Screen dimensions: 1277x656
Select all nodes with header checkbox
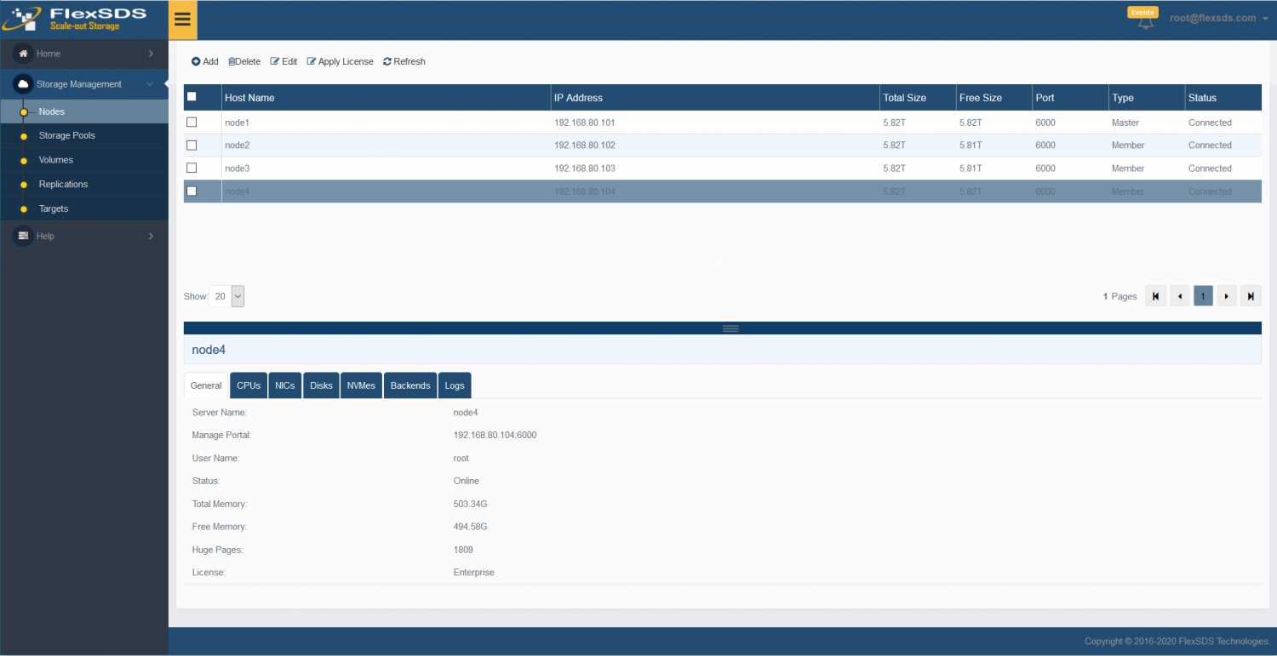(x=192, y=96)
